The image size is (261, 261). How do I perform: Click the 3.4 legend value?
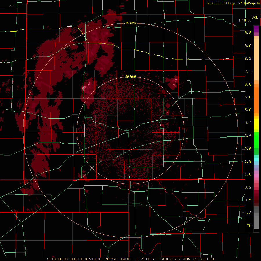tap(248, 136)
